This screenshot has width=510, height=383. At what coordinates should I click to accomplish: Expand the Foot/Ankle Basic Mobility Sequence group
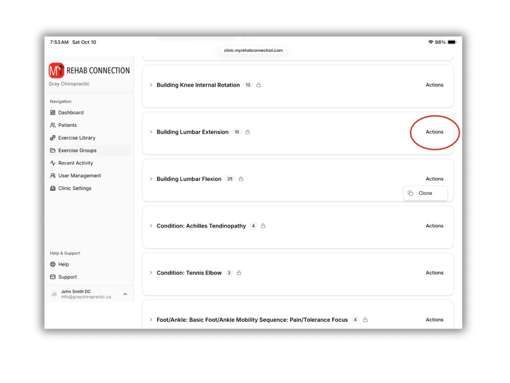151,320
